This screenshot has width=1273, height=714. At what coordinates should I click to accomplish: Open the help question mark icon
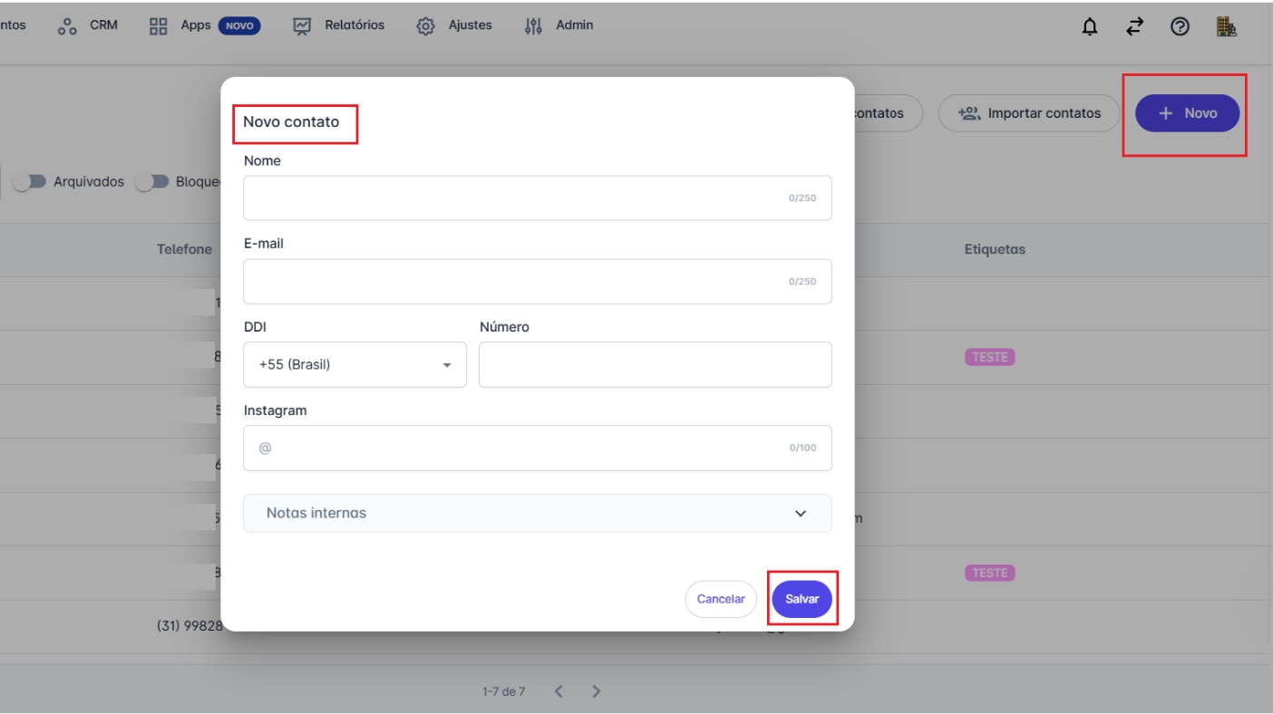pyautogui.click(x=1180, y=27)
